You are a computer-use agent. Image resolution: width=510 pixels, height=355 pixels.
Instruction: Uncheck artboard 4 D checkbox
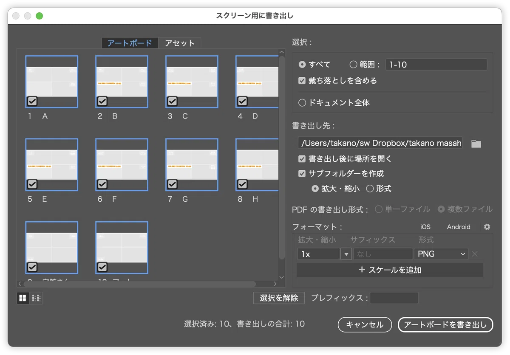click(242, 101)
